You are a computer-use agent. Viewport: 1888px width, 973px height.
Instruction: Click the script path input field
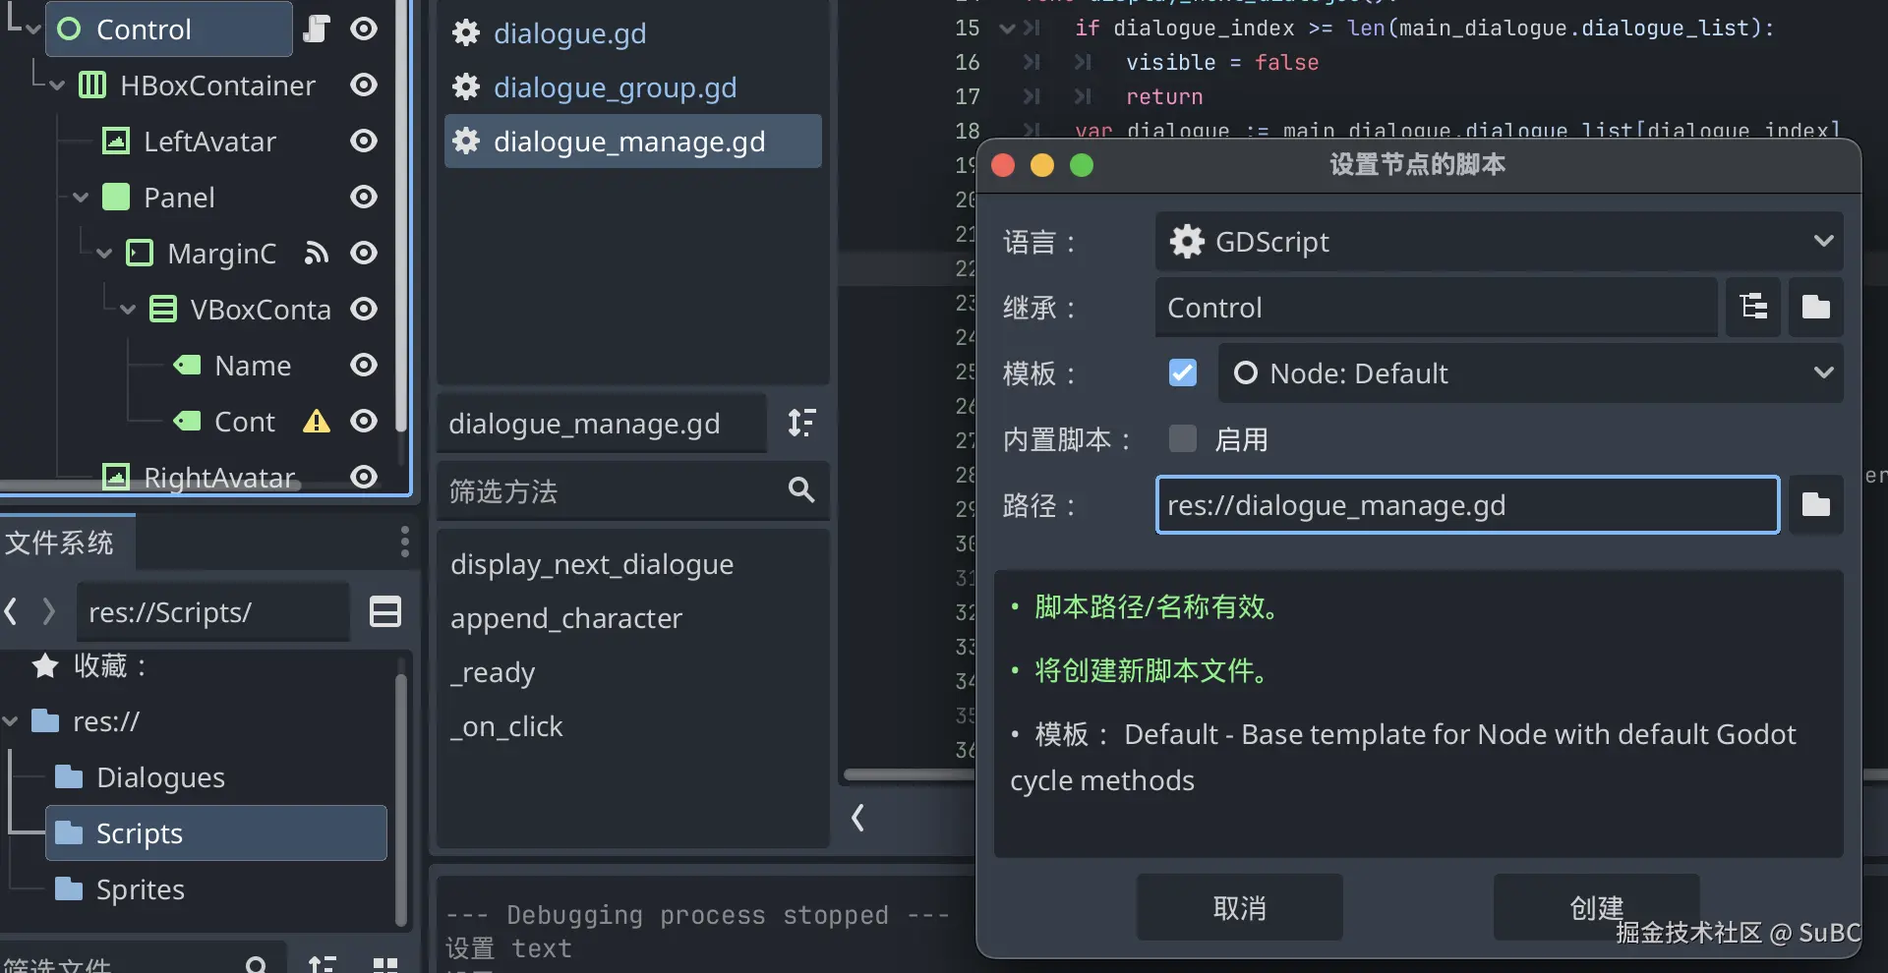[1465, 505]
